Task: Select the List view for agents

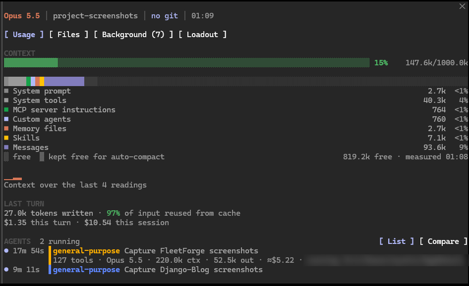Action: (396, 241)
